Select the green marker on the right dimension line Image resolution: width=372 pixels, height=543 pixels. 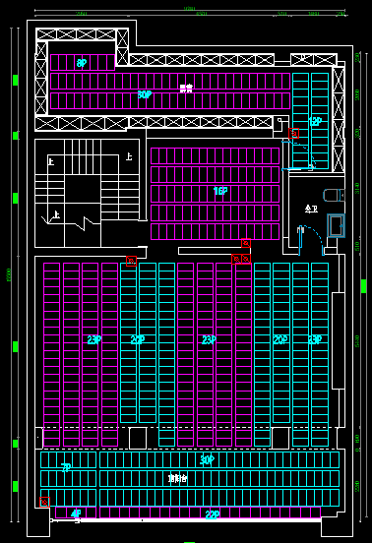[364, 286]
